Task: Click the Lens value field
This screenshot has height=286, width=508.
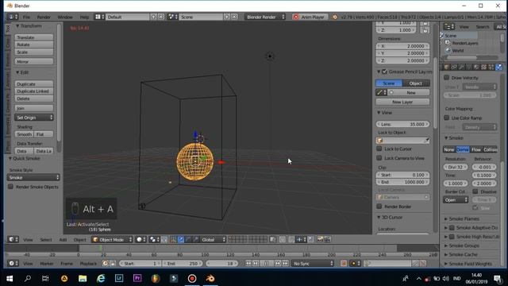Action: tap(402, 124)
